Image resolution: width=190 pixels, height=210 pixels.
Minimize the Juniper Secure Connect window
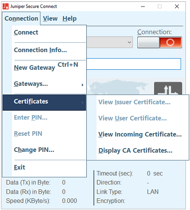click(143, 7)
